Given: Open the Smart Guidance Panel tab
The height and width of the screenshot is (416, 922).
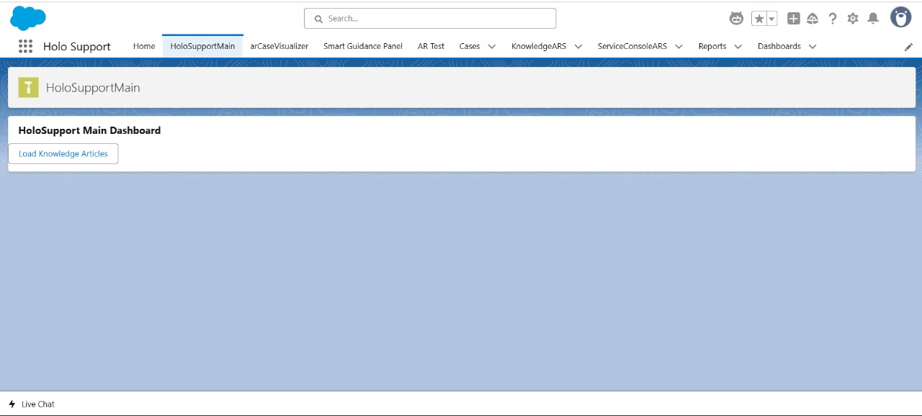Looking at the screenshot, I should tap(363, 46).
